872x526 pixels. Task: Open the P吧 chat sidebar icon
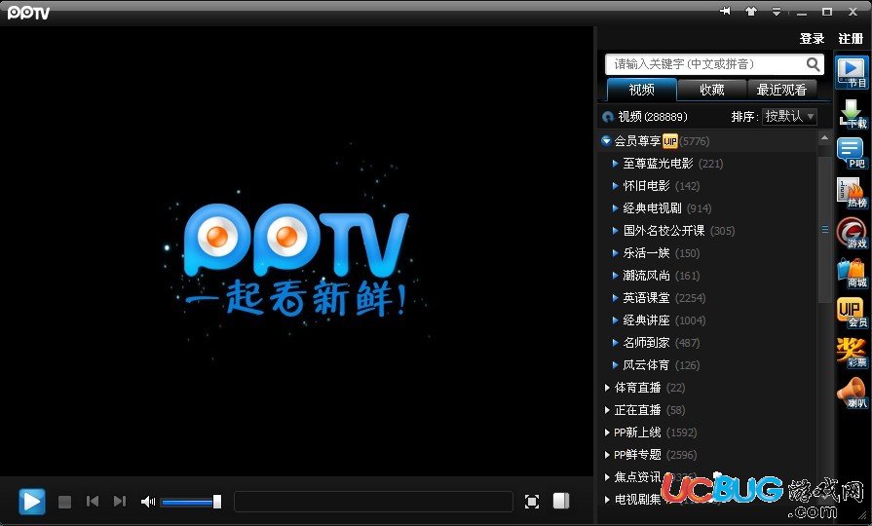click(852, 153)
